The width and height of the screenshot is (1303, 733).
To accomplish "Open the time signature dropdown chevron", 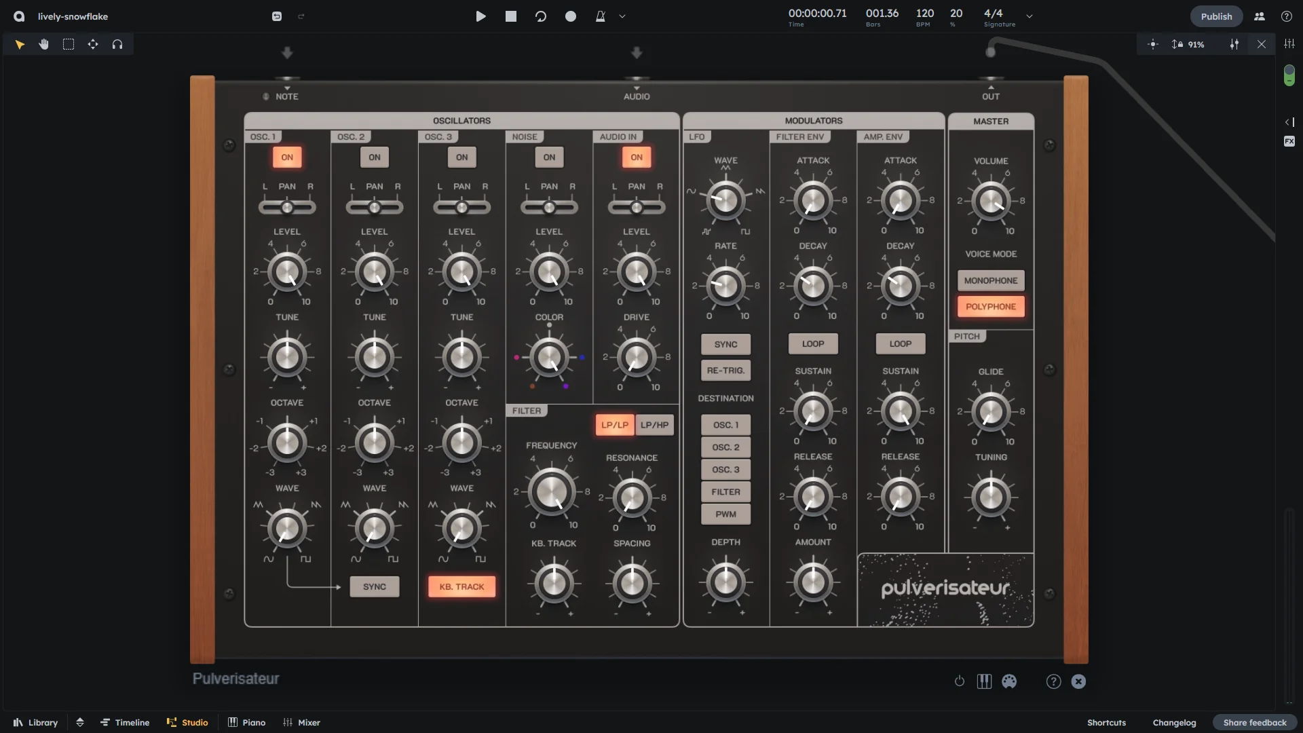I will (1030, 17).
